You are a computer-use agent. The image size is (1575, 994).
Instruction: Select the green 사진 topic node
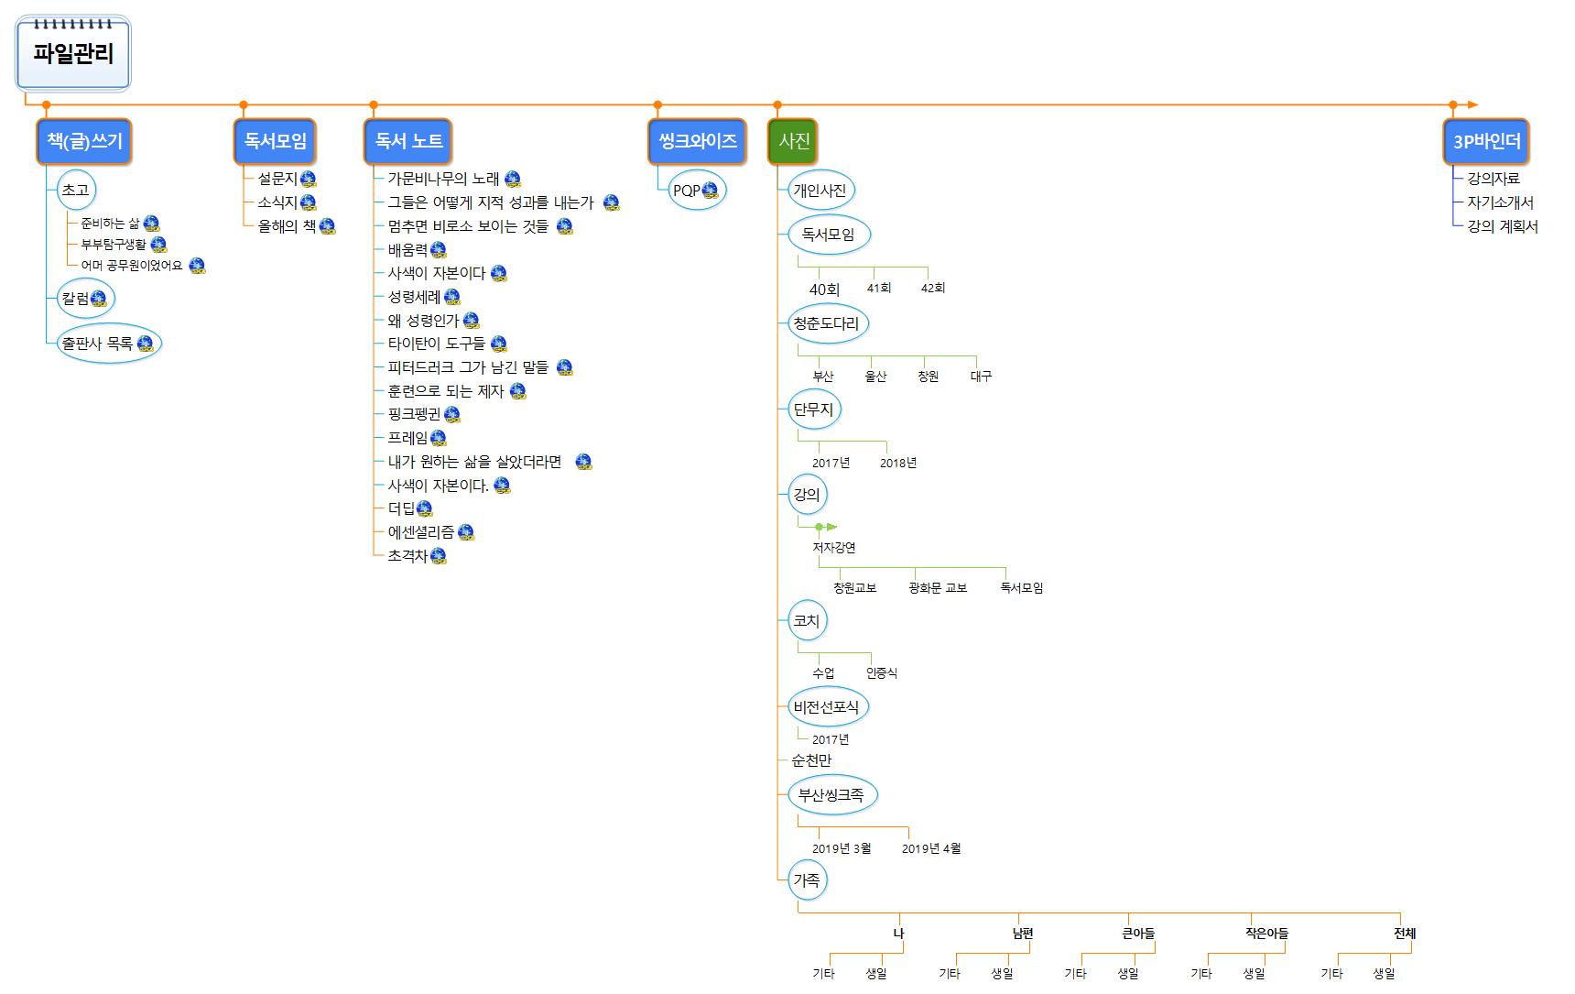click(793, 141)
